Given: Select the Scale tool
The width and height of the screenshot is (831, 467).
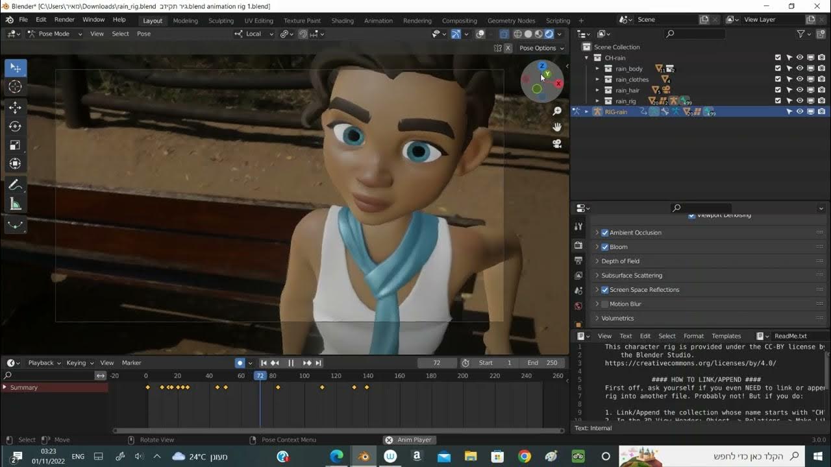Looking at the screenshot, I should (16, 145).
